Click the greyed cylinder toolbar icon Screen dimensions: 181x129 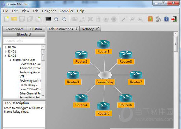tap(98, 19)
